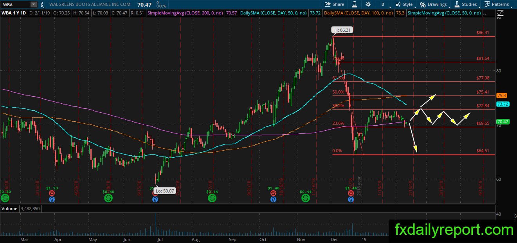Select the $69.65 Fibonacci level label
This screenshot has height=243, width=517.
pyautogui.click(x=483, y=123)
